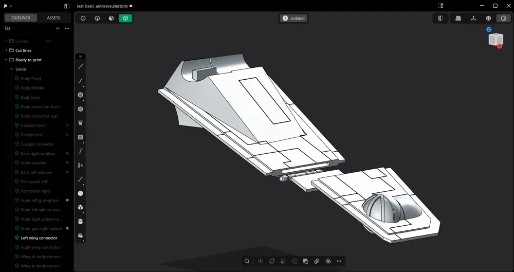Select the Spiral tool icon

(80, 123)
